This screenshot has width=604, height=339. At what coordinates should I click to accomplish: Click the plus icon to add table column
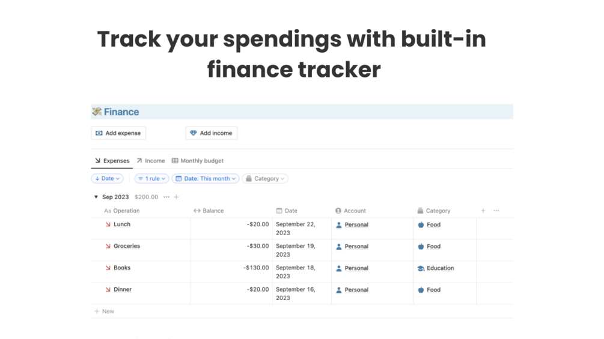point(483,211)
